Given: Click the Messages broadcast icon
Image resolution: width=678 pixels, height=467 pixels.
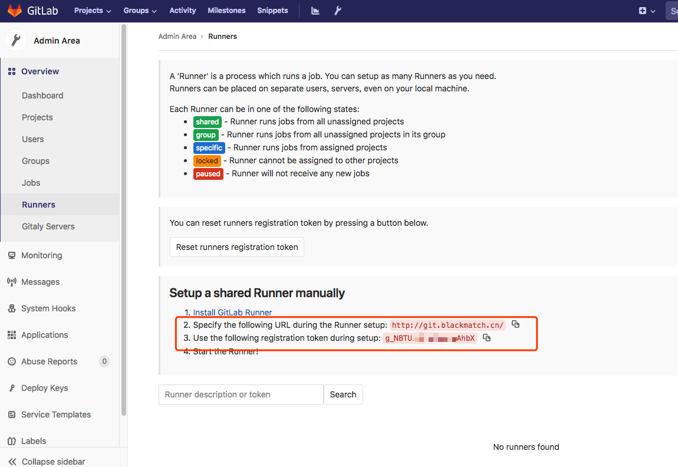Looking at the screenshot, I should point(12,282).
